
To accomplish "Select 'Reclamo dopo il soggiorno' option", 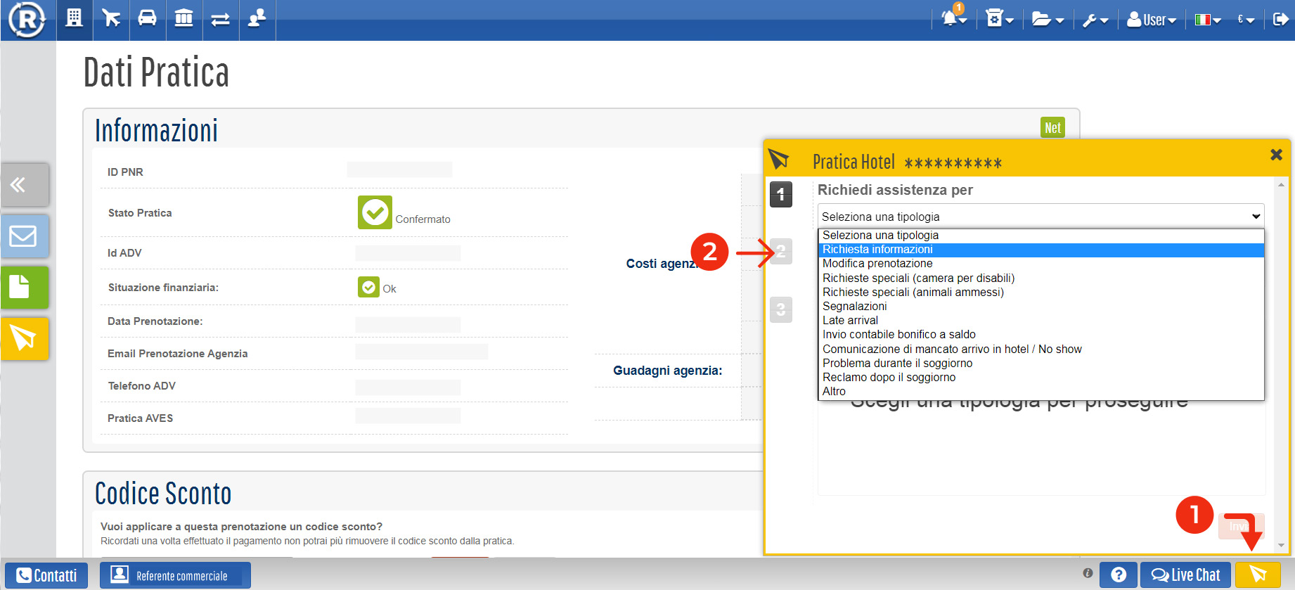I will point(889,378).
